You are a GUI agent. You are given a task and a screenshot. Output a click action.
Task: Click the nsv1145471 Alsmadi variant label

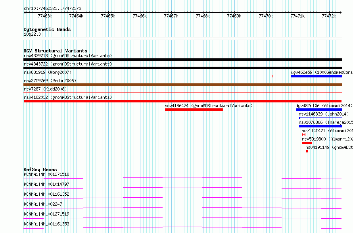[x=327, y=131]
